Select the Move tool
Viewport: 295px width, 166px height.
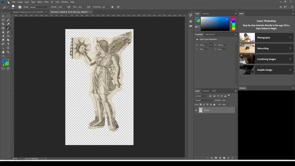point(3,16)
